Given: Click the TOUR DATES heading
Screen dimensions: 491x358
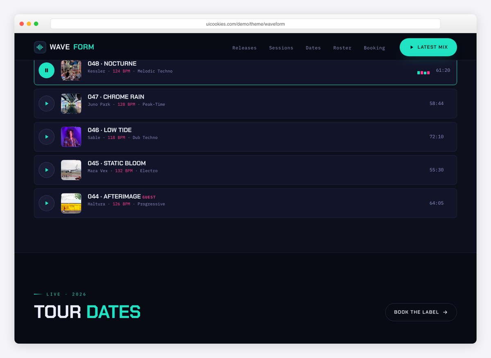Looking at the screenshot, I should tap(87, 312).
